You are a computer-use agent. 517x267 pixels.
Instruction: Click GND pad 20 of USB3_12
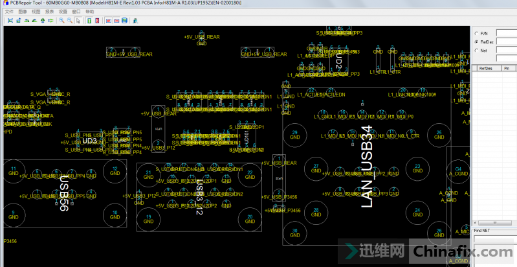tap(250, 219)
